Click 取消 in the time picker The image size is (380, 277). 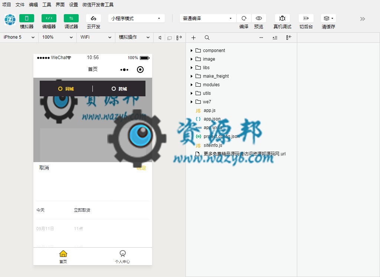tap(44, 168)
